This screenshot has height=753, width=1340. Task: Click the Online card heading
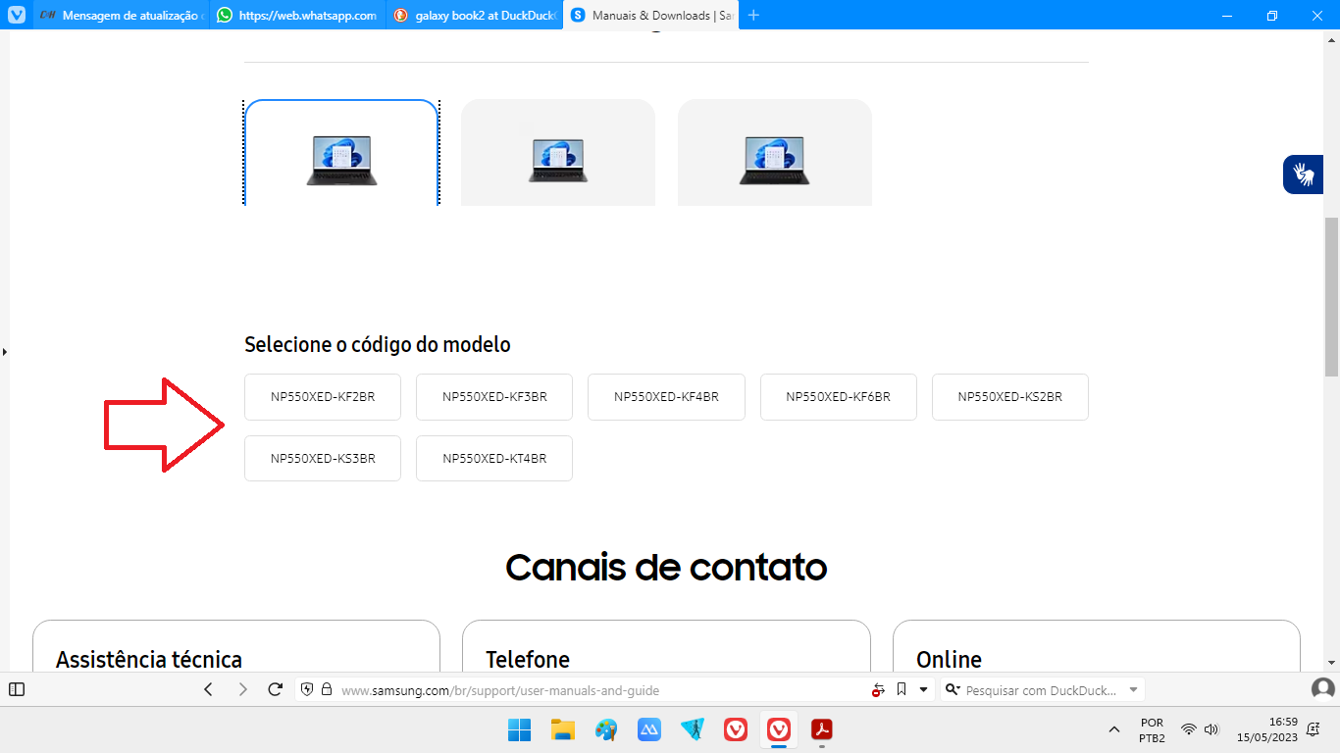pyautogui.click(x=949, y=659)
